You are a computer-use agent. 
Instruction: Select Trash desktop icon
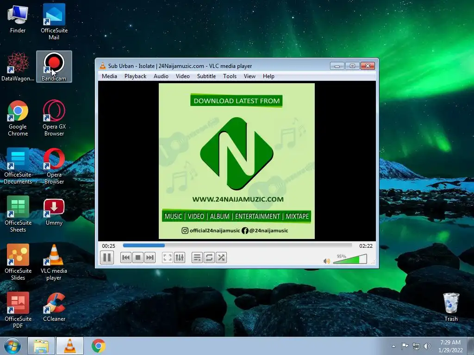pos(451,307)
